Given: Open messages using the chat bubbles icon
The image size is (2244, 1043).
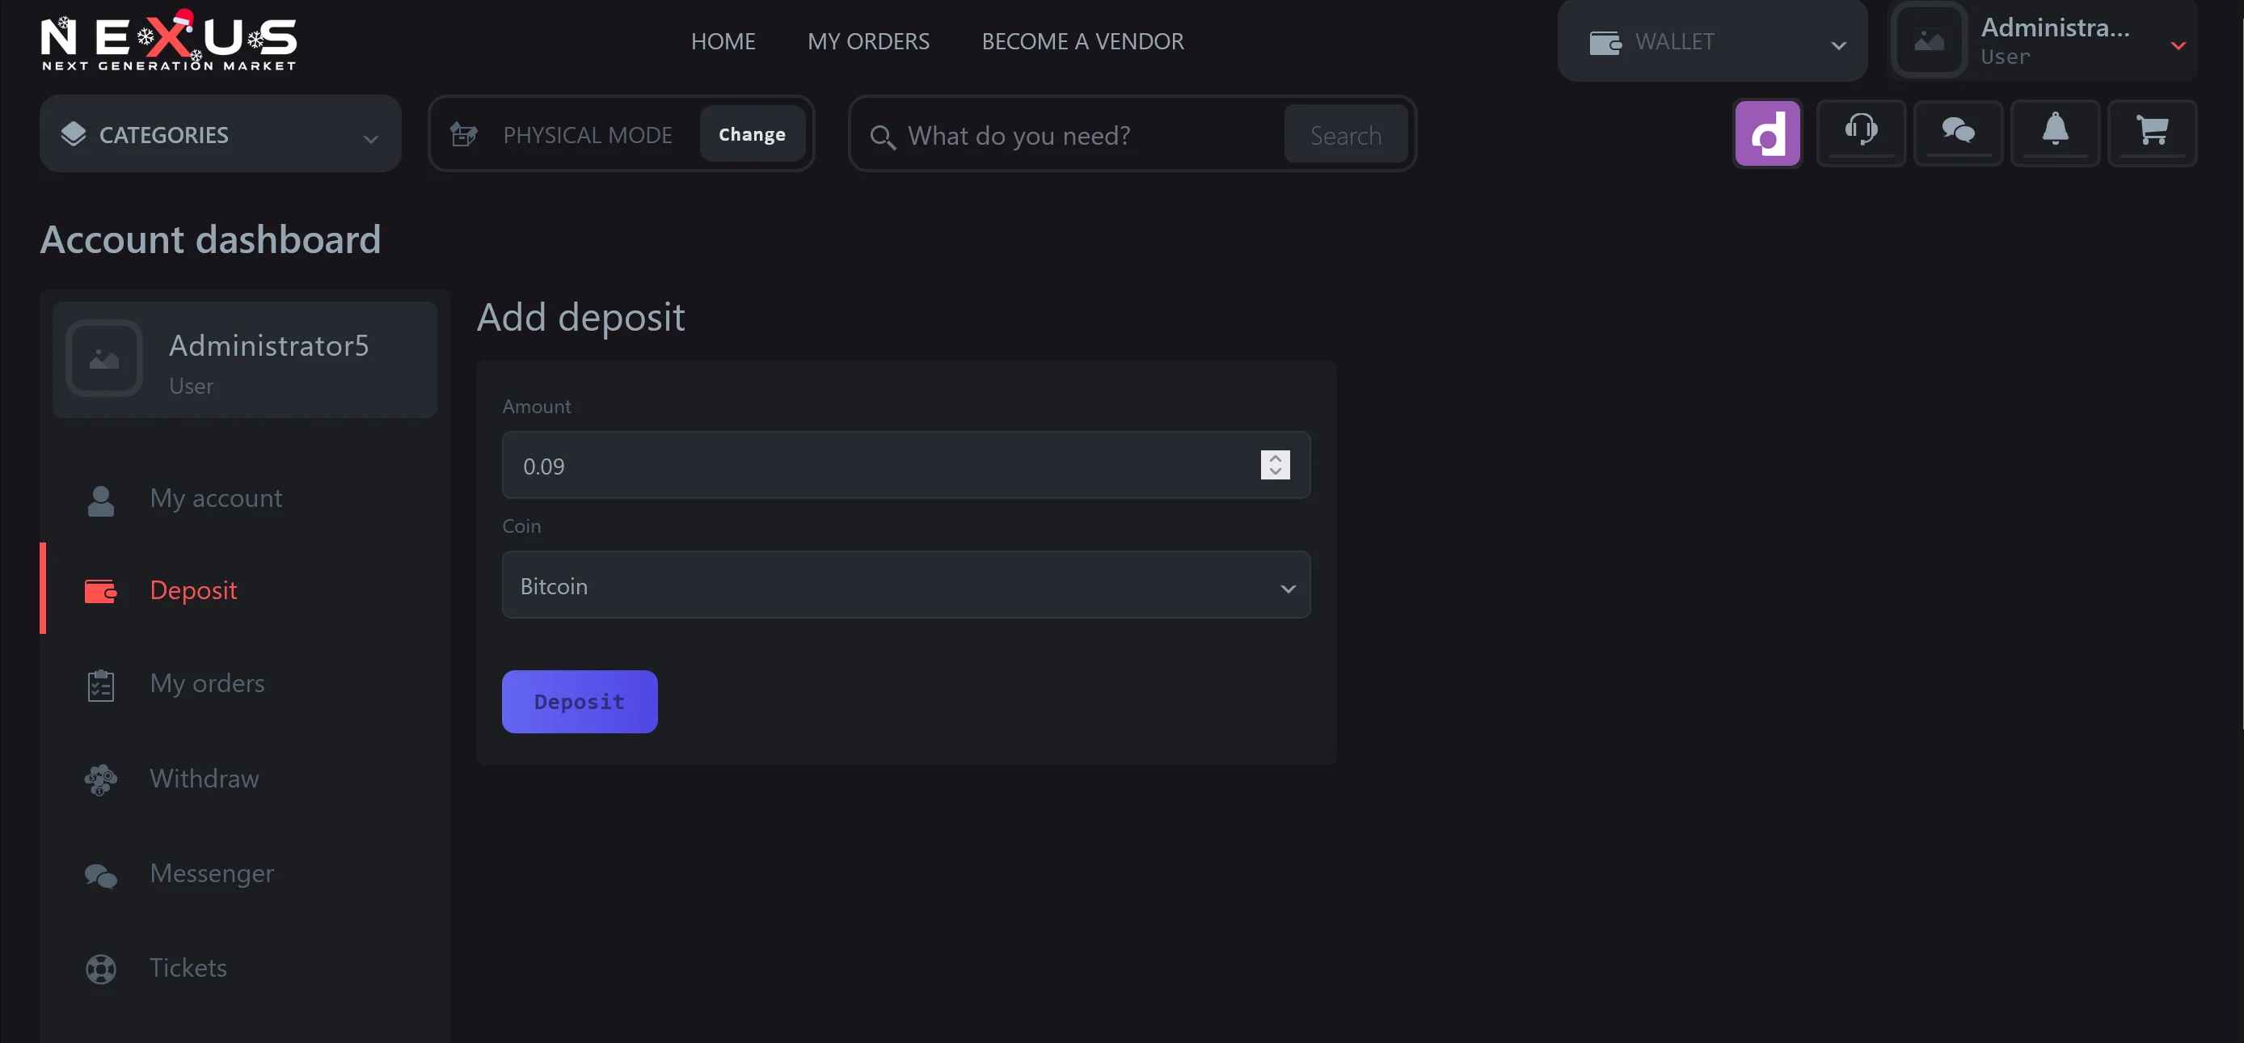Looking at the screenshot, I should click(1959, 133).
